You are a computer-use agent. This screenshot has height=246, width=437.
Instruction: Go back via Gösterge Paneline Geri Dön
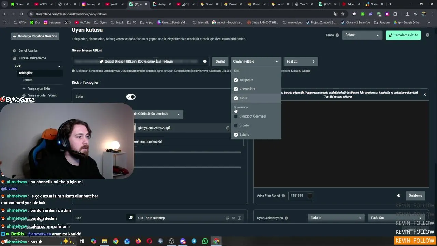35,36
